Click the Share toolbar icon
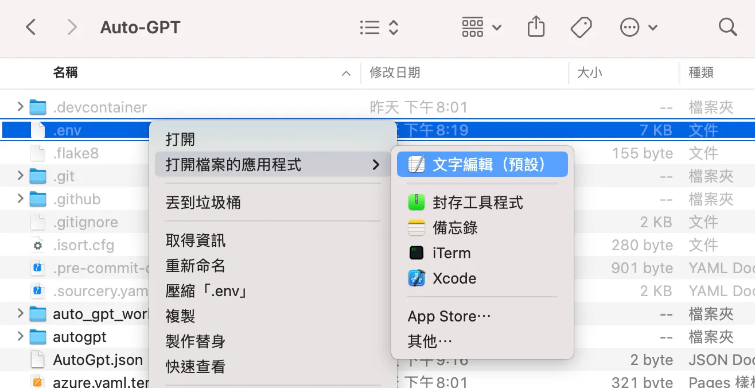The image size is (755, 388). click(535, 27)
